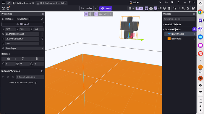Click the Search objects field

(179, 19)
